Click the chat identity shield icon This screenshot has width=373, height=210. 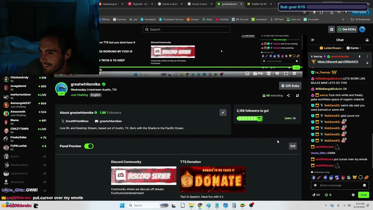(x=315, y=185)
